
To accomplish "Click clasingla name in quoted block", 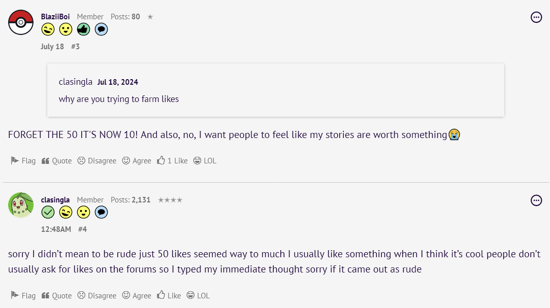I will pyautogui.click(x=76, y=82).
